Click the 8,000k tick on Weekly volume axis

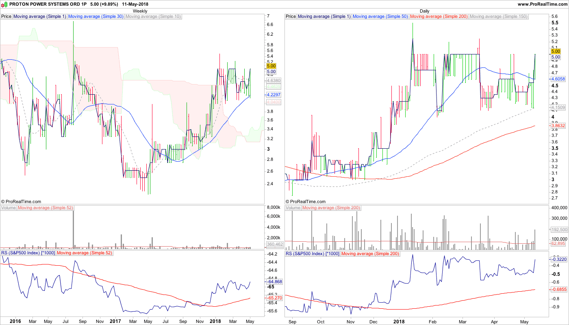click(273, 208)
